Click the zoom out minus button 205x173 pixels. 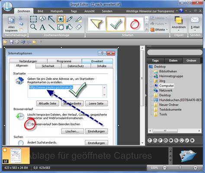coord(165,168)
